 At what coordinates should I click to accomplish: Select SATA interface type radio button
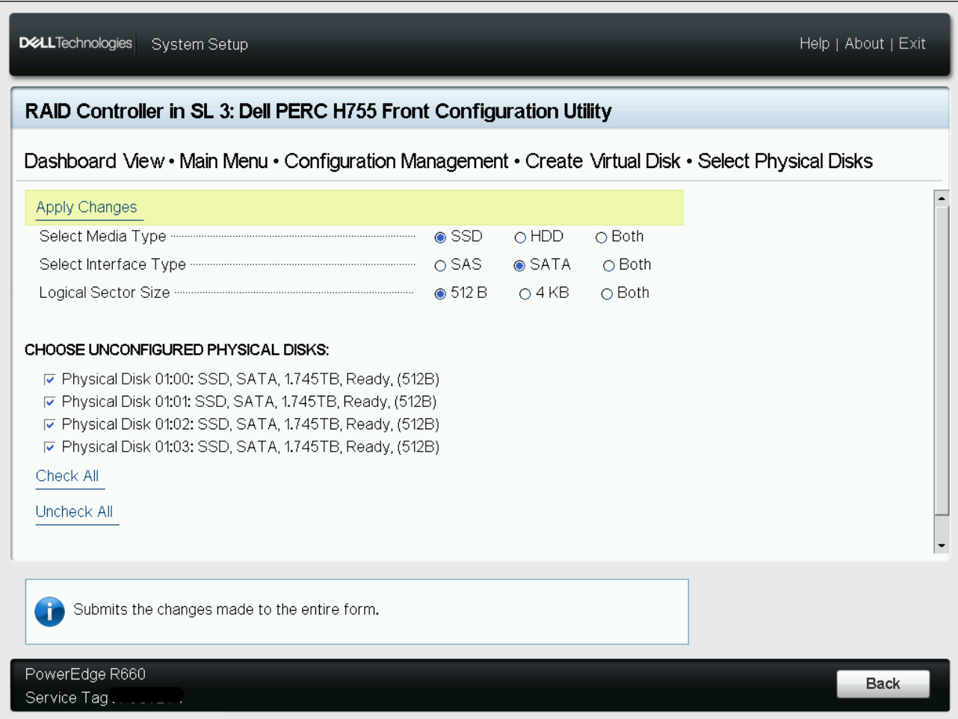pos(519,266)
